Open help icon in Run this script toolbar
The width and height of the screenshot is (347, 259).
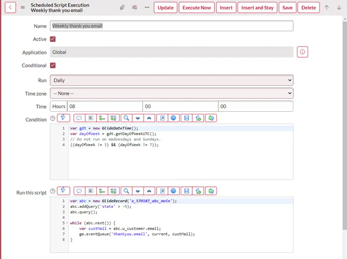click(173, 191)
